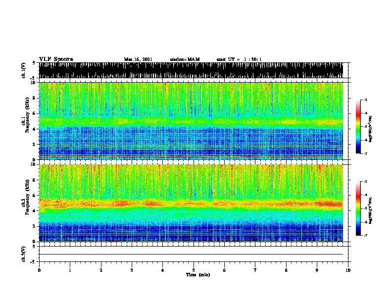Click time axis tick label '7'
Image resolution: width=392 pixels, height=303 pixels.
pos(255,270)
